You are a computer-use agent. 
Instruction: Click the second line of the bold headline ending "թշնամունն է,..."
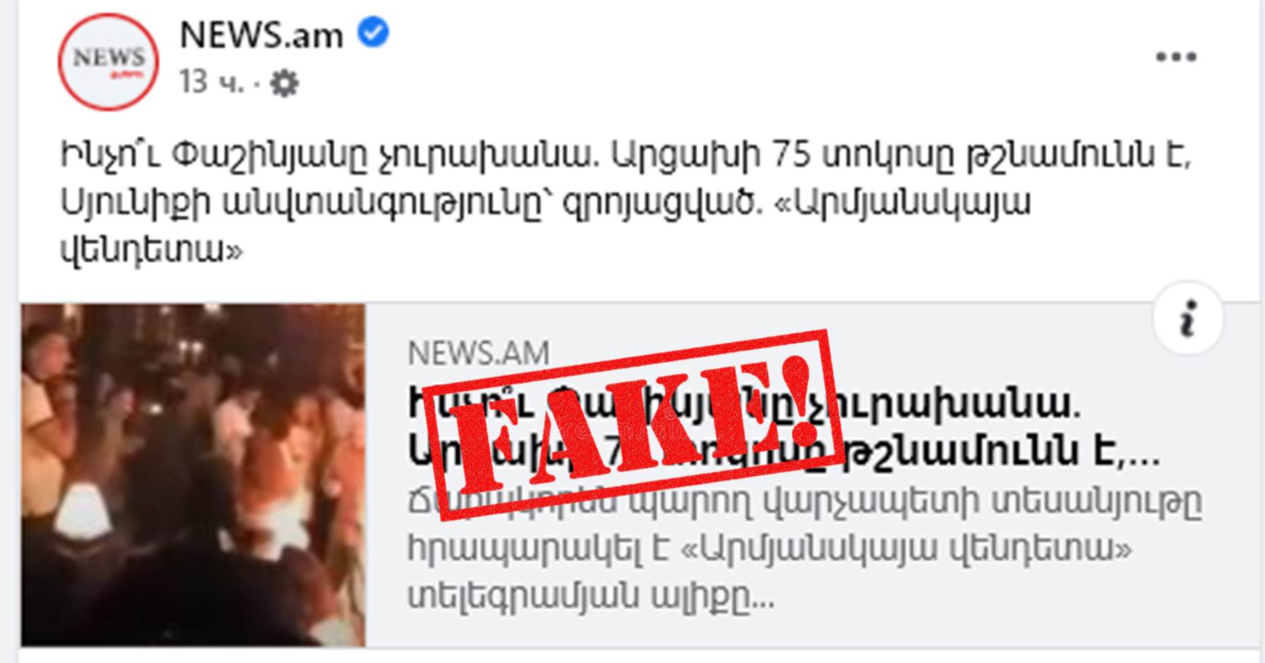pyautogui.click(x=784, y=451)
